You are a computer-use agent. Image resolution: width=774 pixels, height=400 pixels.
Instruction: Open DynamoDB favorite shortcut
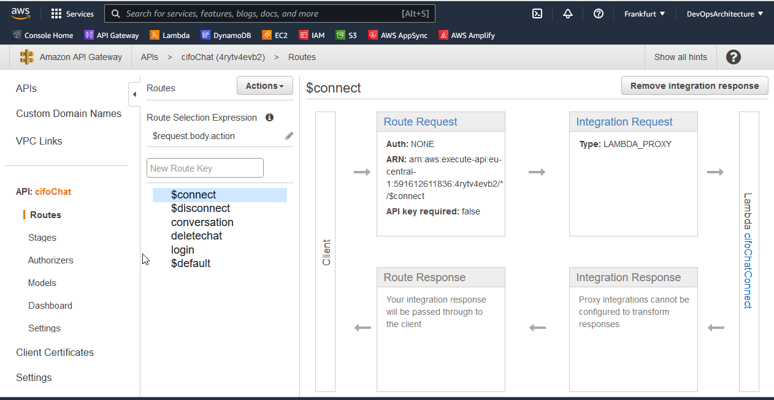coord(226,36)
